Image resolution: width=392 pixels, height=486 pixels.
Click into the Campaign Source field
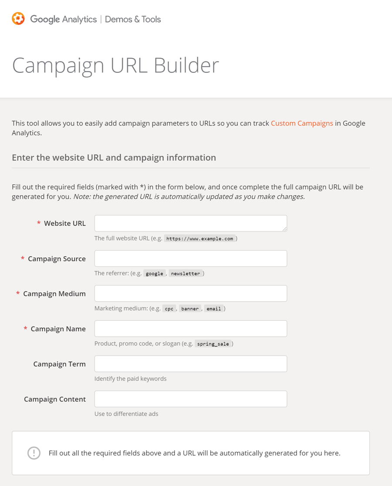190,258
